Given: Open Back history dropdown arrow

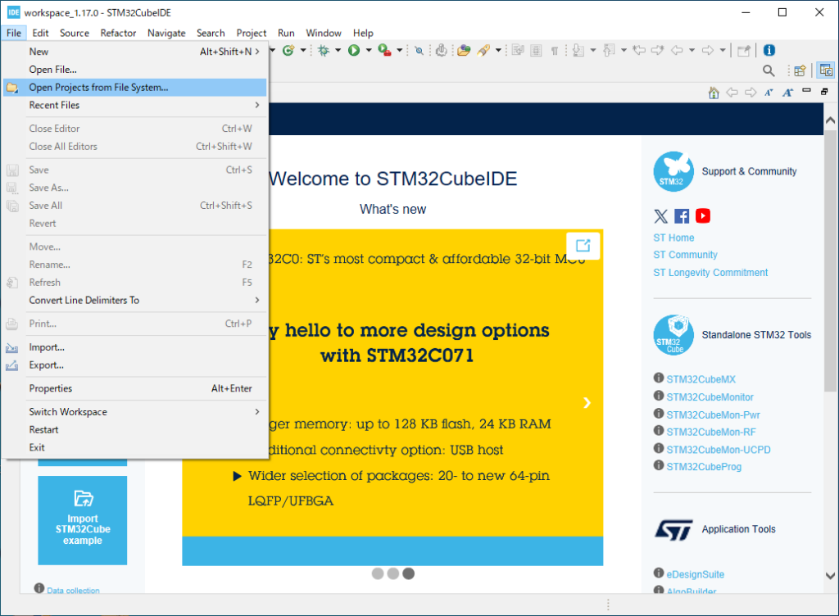Looking at the screenshot, I should pos(692,50).
